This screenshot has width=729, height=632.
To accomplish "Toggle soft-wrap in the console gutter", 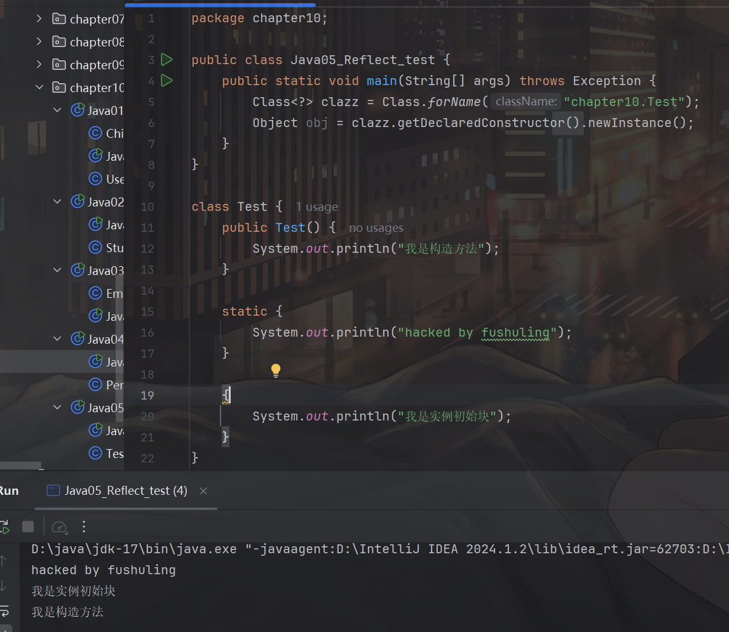I will coord(4,611).
